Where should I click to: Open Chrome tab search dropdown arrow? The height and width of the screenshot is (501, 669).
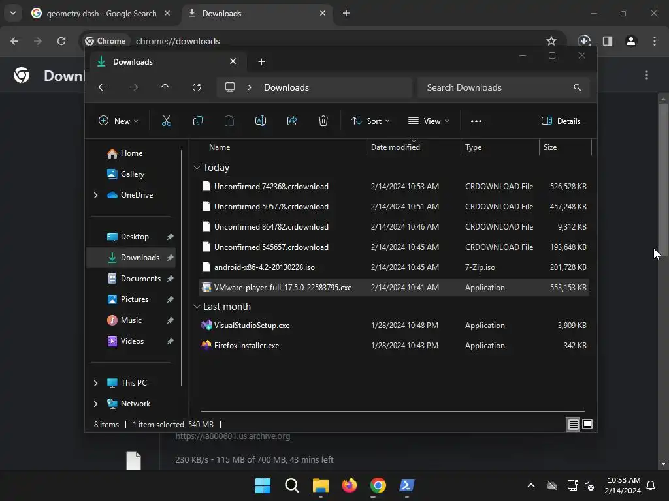click(13, 13)
